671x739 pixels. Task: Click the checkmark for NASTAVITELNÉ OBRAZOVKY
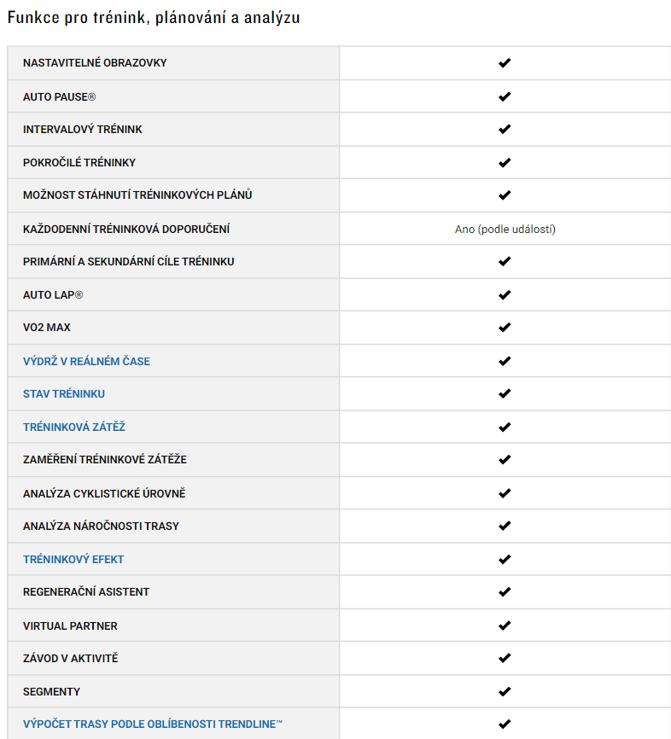[505, 62]
